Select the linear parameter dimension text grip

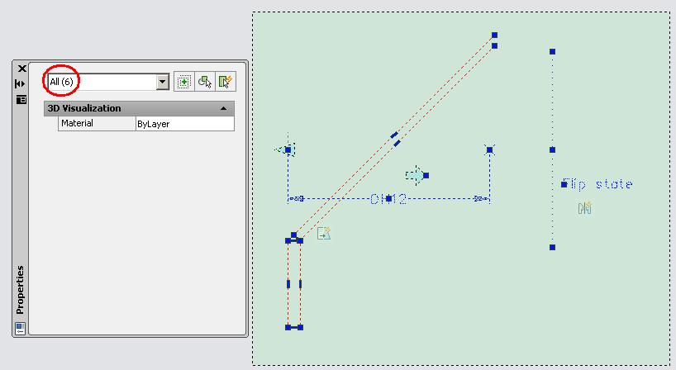coord(388,198)
